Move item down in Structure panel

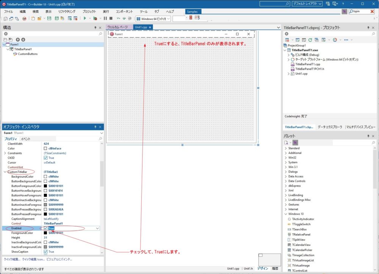tap(23, 39)
